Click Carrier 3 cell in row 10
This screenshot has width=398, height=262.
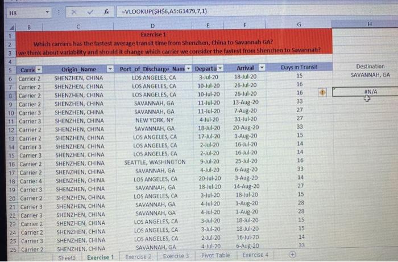tap(30, 113)
